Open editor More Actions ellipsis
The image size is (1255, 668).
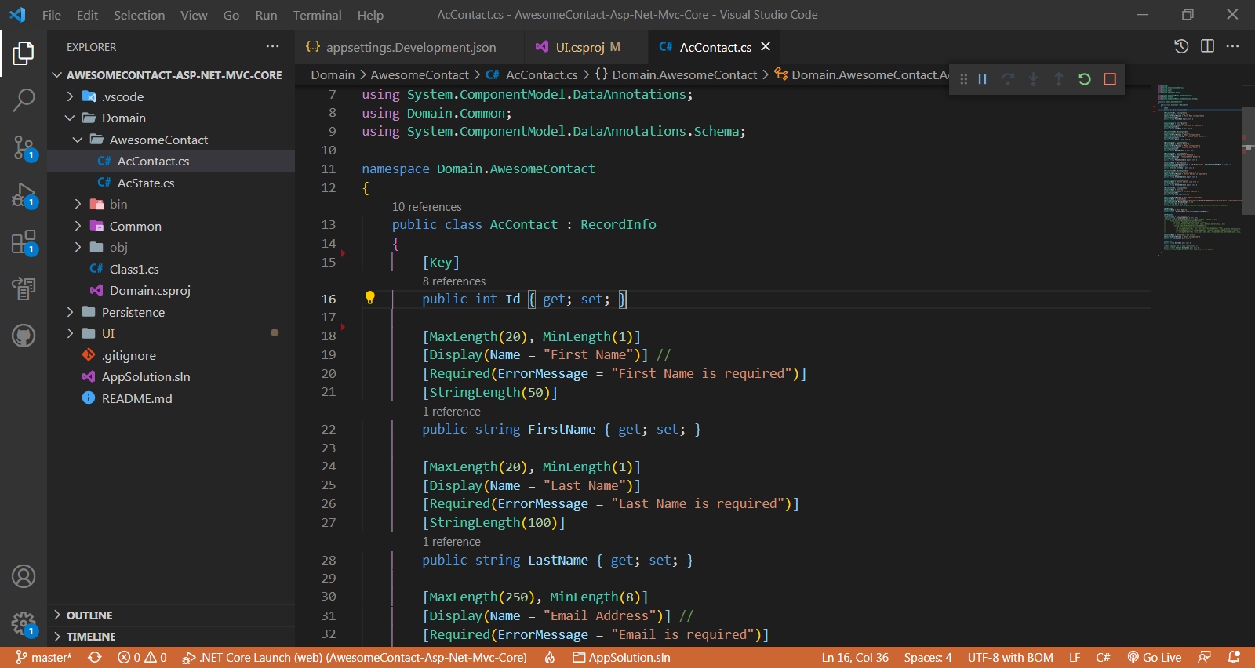coord(1233,46)
